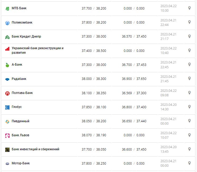
Task: Show map location for Полтава-Банк
Action: tap(189, 93)
